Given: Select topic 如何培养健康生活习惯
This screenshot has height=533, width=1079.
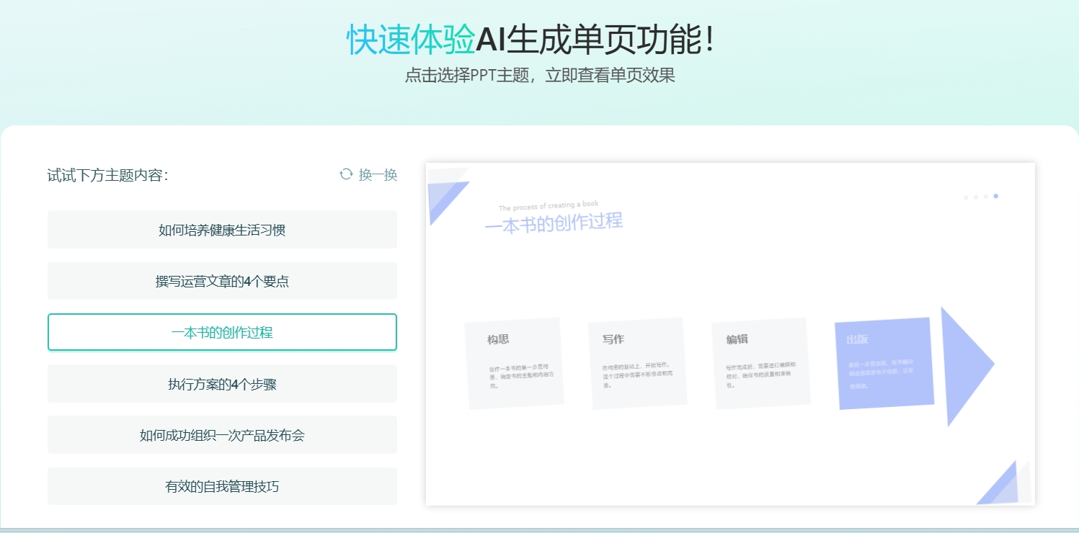Looking at the screenshot, I should (x=222, y=230).
